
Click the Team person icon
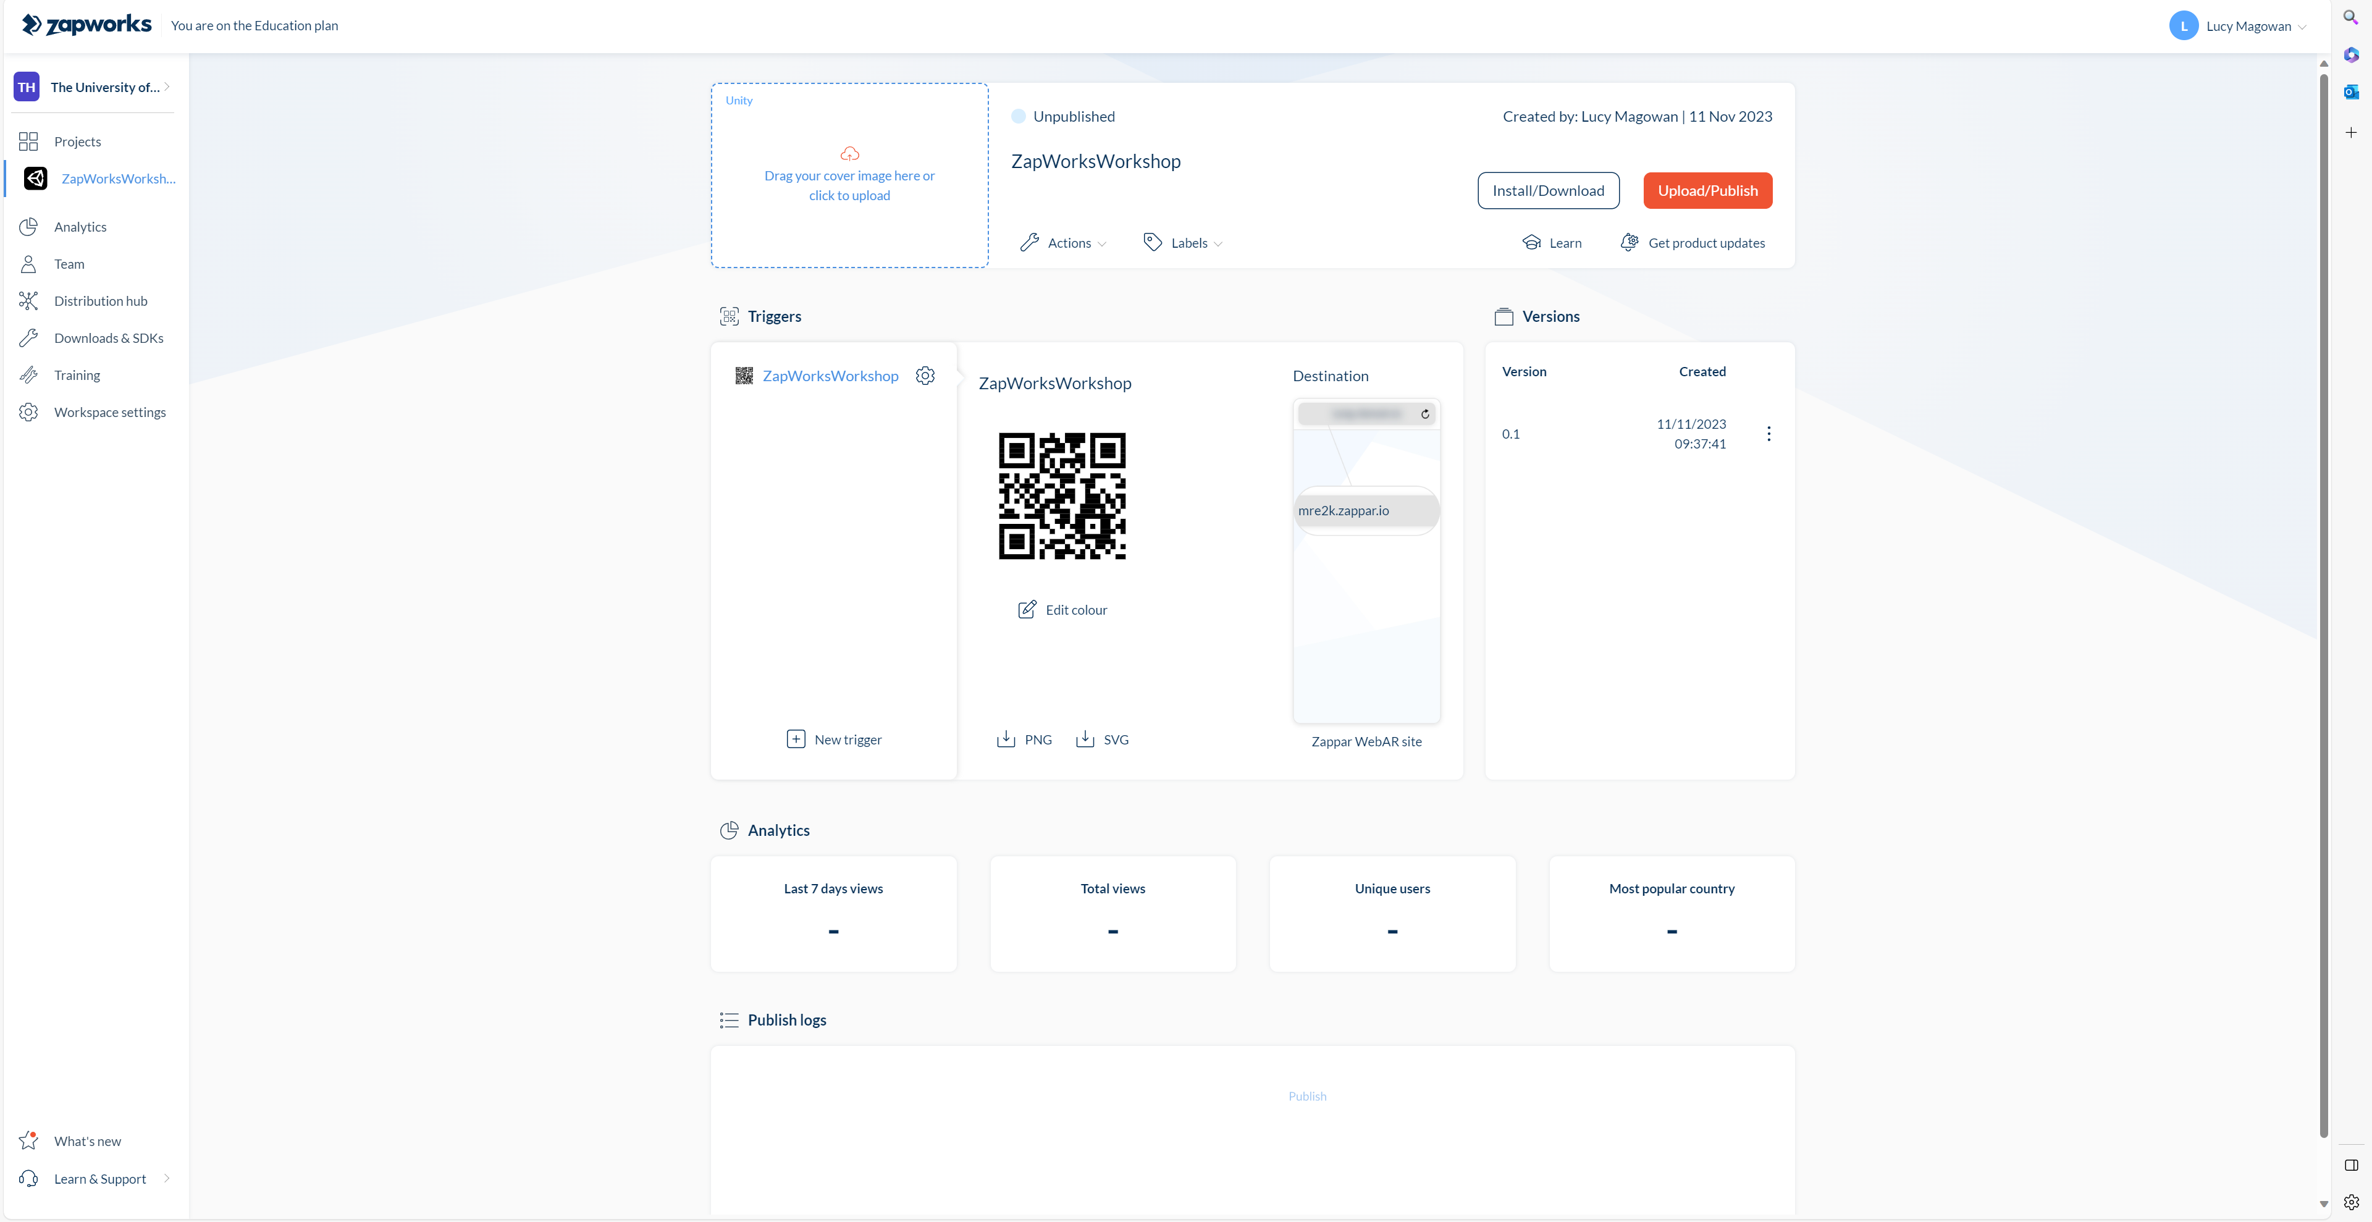pos(28,264)
